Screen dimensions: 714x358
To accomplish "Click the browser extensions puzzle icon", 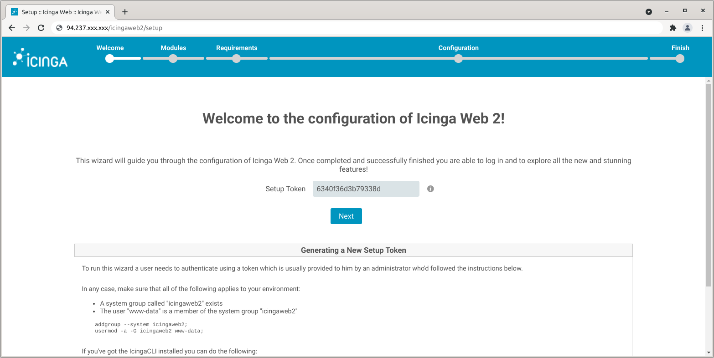I will point(673,28).
